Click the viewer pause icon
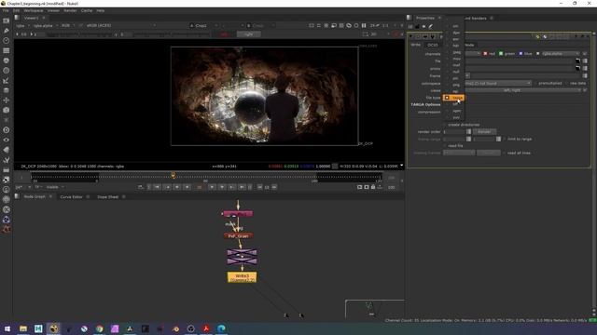 364,25
